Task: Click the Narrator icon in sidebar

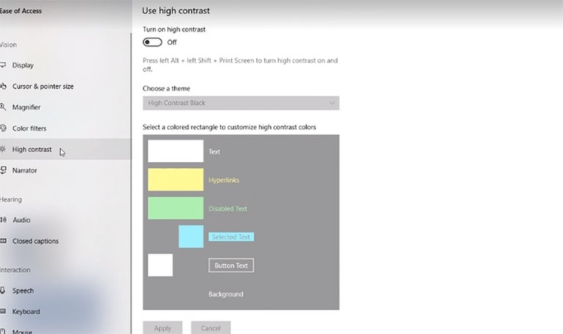Action: tap(3, 170)
